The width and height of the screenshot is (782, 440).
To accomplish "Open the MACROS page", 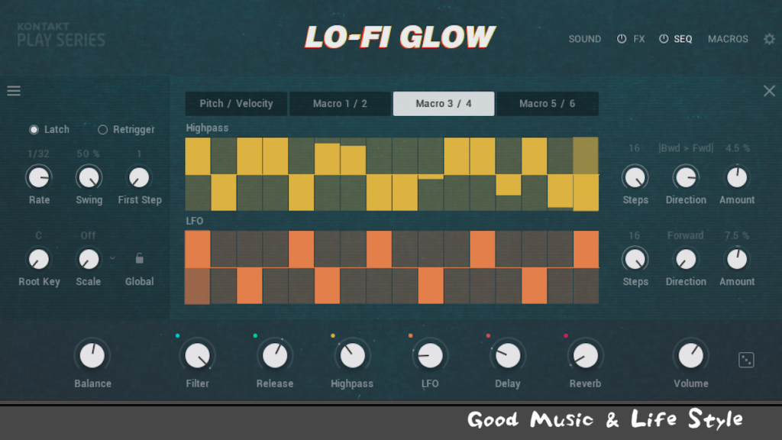I will (x=728, y=39).
